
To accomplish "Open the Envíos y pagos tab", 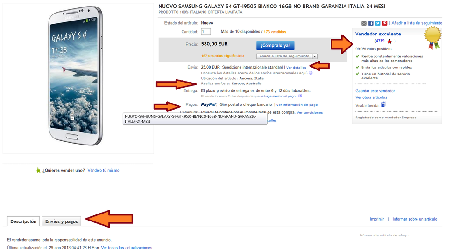I will pyautogui.click(x=62, y=221).
